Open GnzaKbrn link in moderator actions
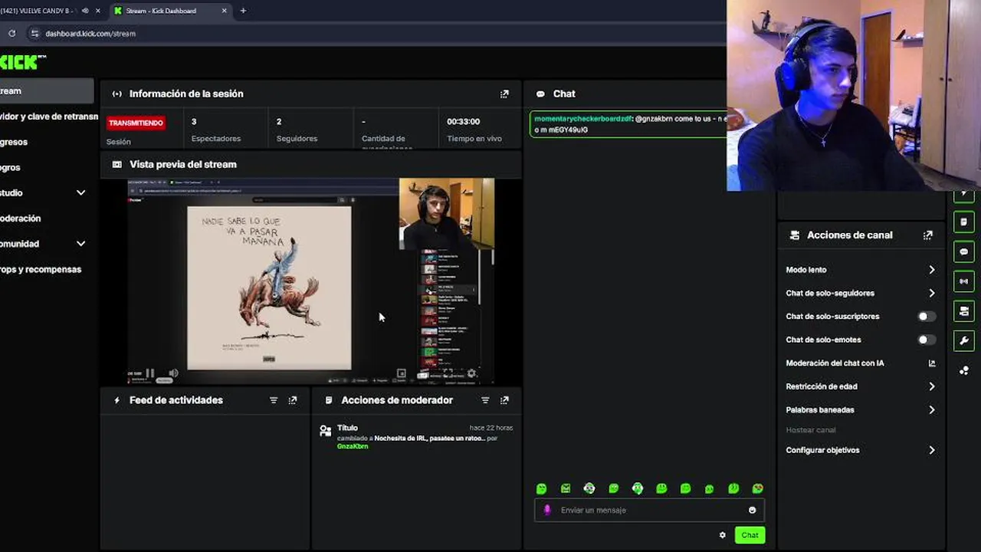This screenshot has width=981, height=552. click(x=353, y=446)
